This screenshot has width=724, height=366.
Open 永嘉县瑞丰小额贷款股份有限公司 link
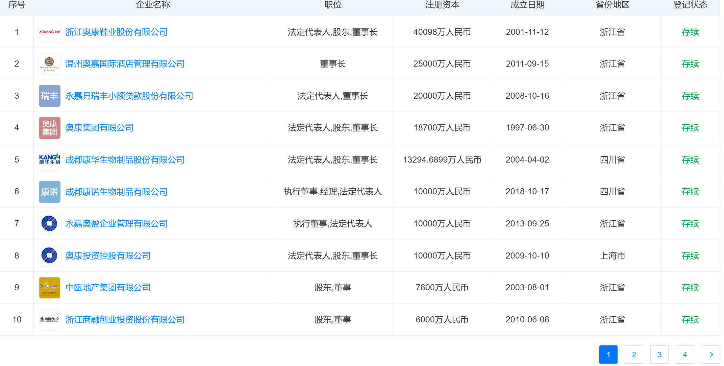click(129, 96)
